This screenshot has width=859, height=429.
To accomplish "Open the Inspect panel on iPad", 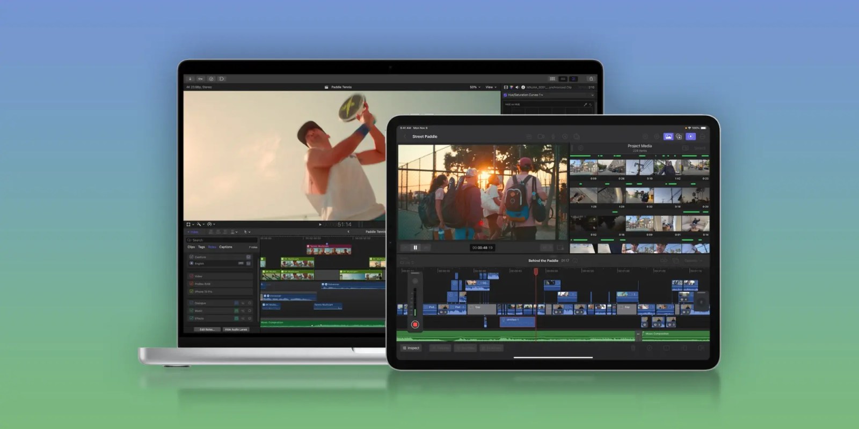I will point(411,348).
